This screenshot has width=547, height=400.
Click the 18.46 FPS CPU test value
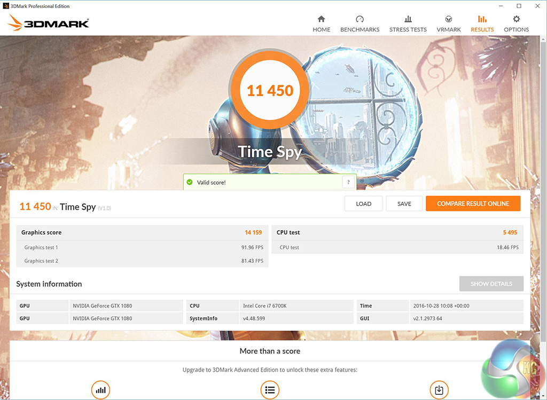point(507,247)
